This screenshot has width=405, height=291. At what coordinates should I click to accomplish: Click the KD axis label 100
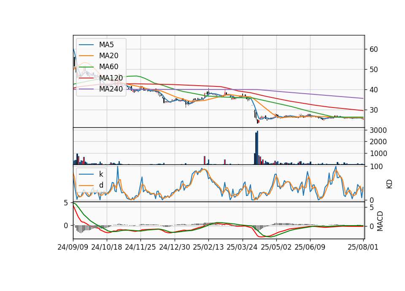(376, 167)
